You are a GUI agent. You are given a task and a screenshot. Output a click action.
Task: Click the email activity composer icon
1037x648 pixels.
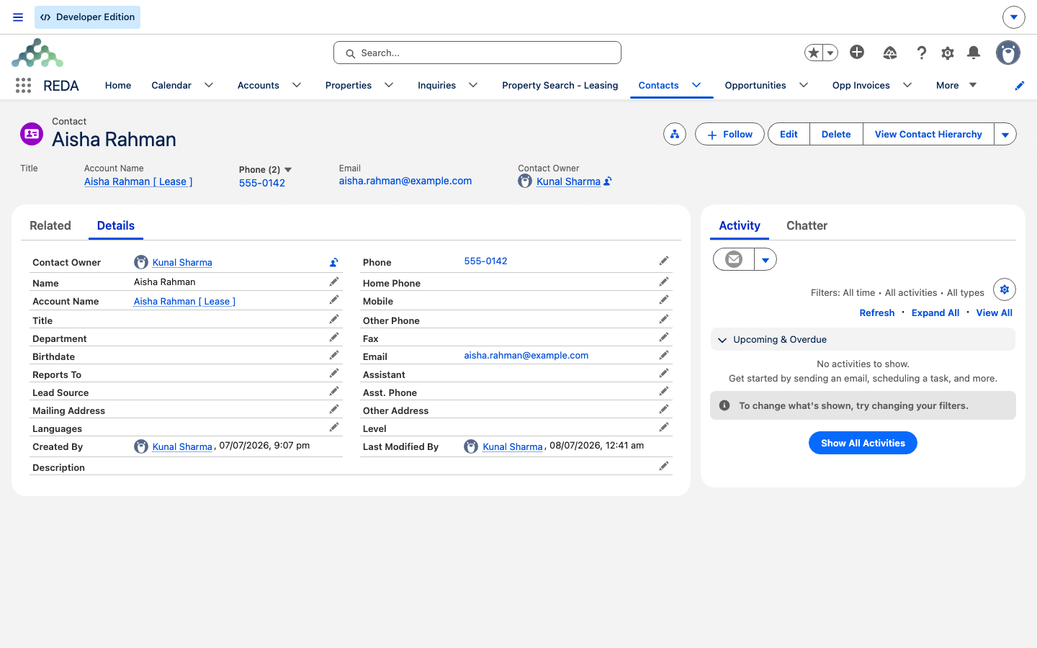click(734, 259)
